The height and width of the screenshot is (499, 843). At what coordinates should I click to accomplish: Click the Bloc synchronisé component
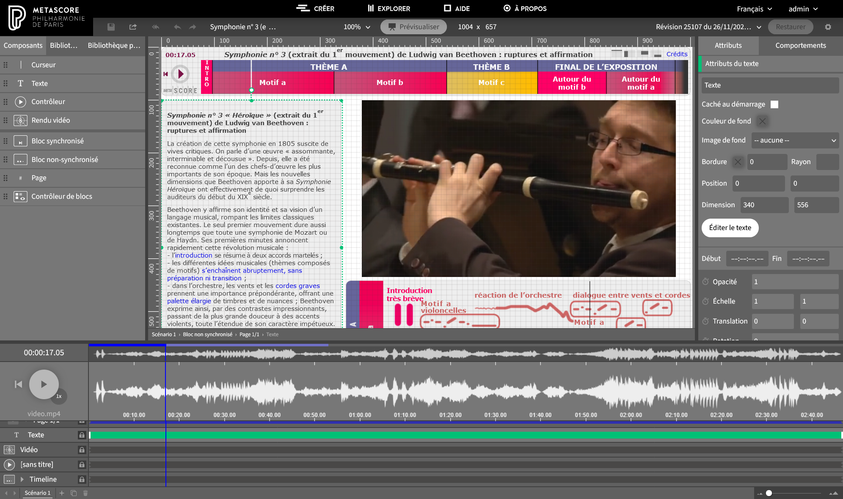[x=58, y=141]
